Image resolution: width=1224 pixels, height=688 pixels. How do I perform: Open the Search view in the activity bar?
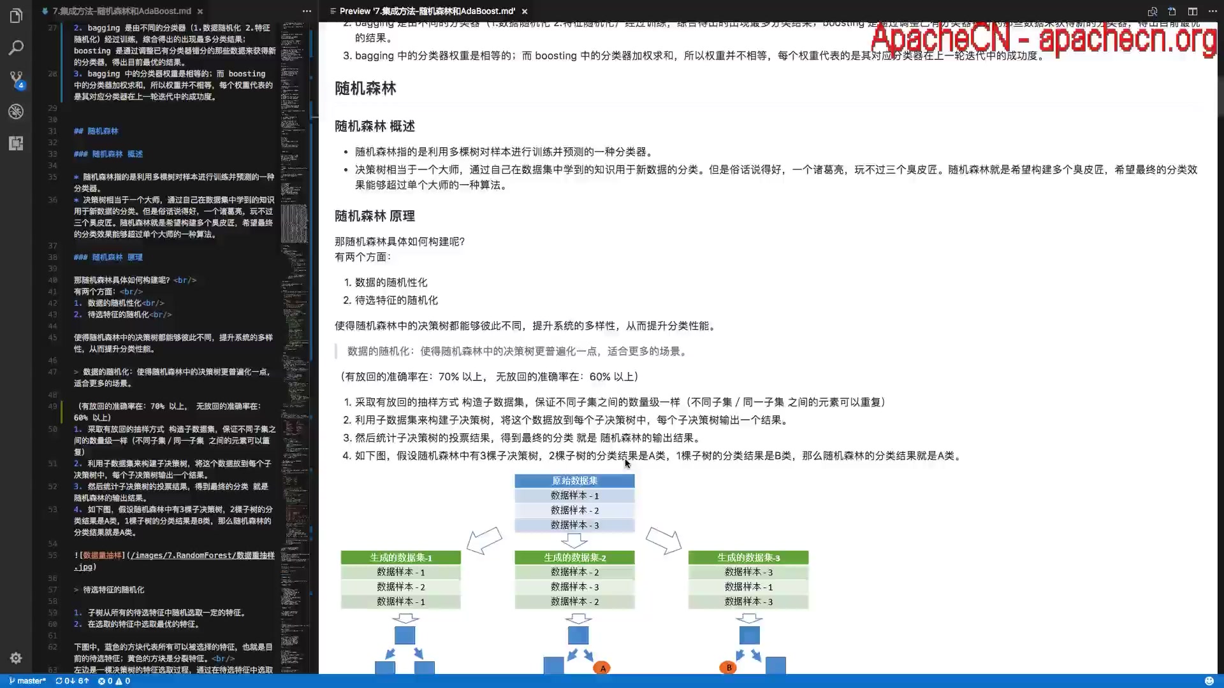(x=16, y=48)
